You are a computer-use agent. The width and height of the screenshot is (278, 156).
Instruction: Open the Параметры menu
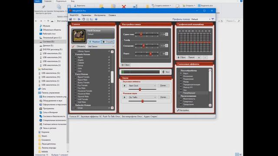point(86,15)
